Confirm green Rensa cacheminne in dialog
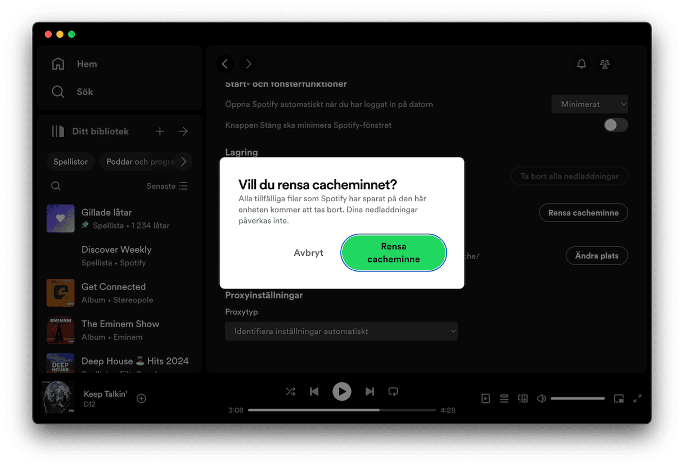684x467 pixels. [394, 253]
